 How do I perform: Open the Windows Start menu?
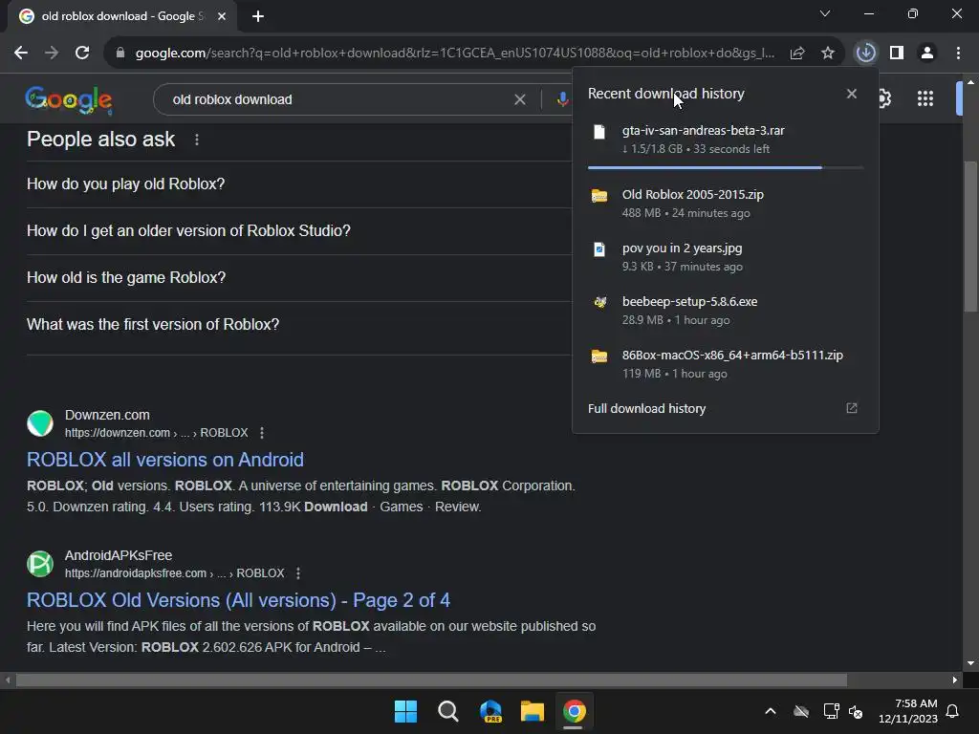tap(405, 711)
